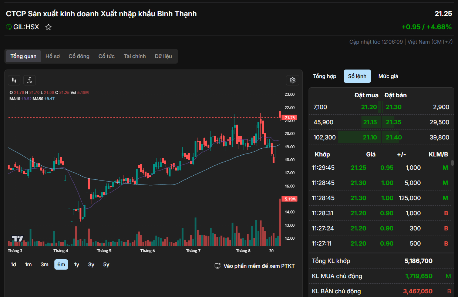Open the indicators fx function menu

[30, 80]
